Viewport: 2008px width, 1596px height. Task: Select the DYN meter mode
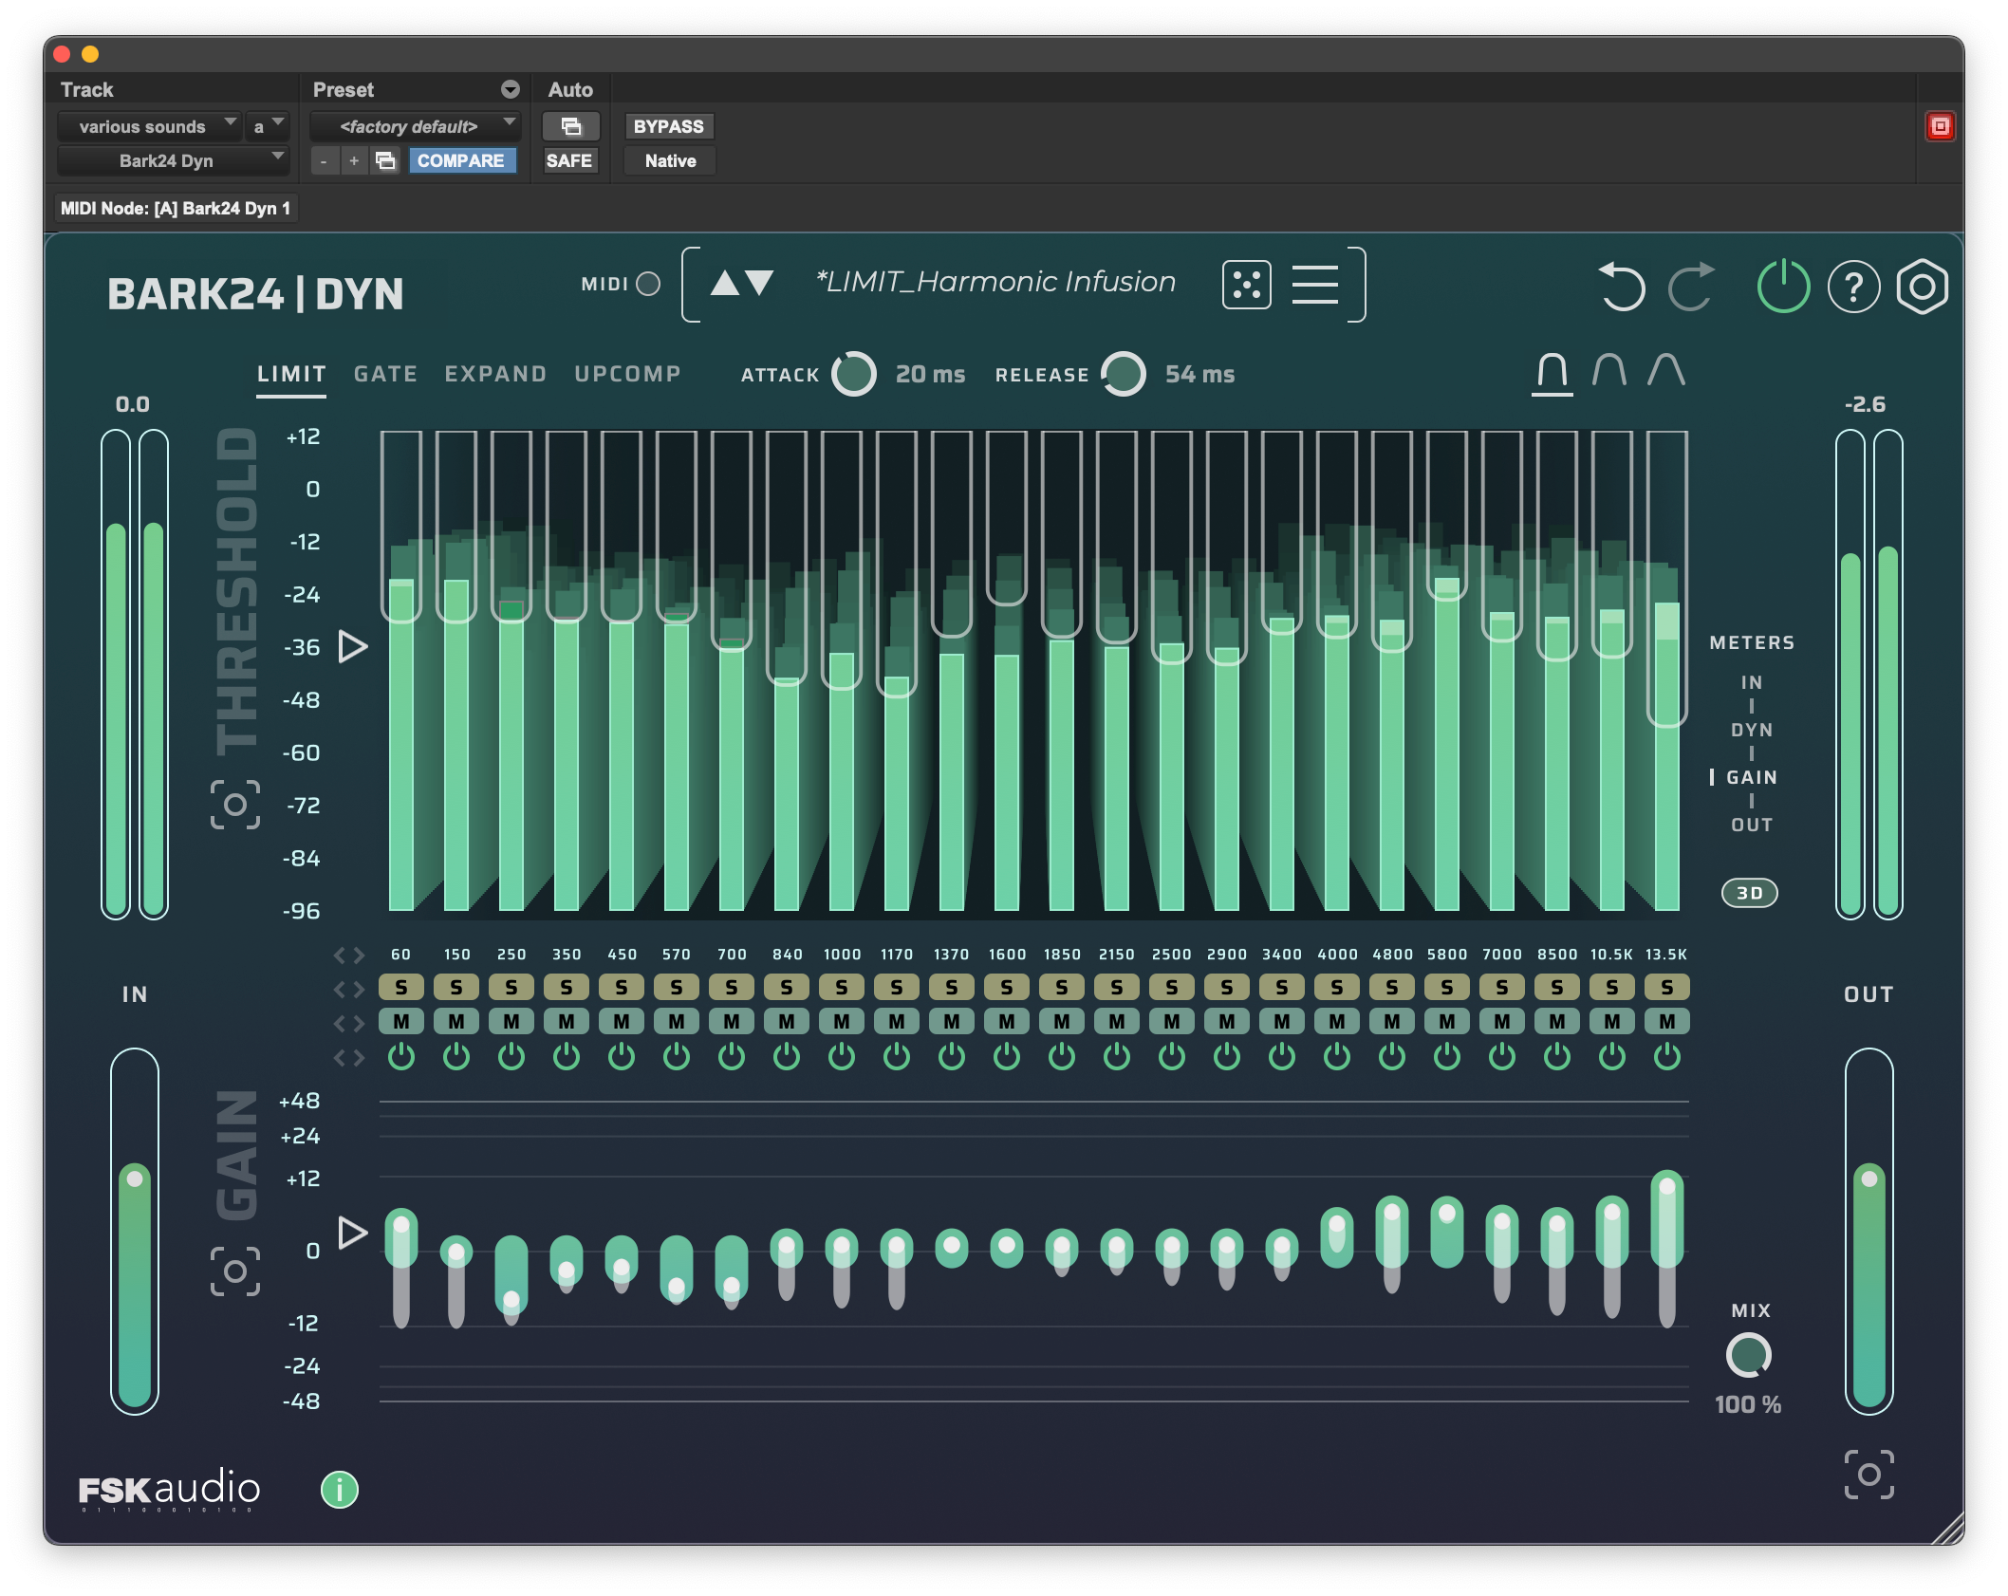pos(1752,730)
